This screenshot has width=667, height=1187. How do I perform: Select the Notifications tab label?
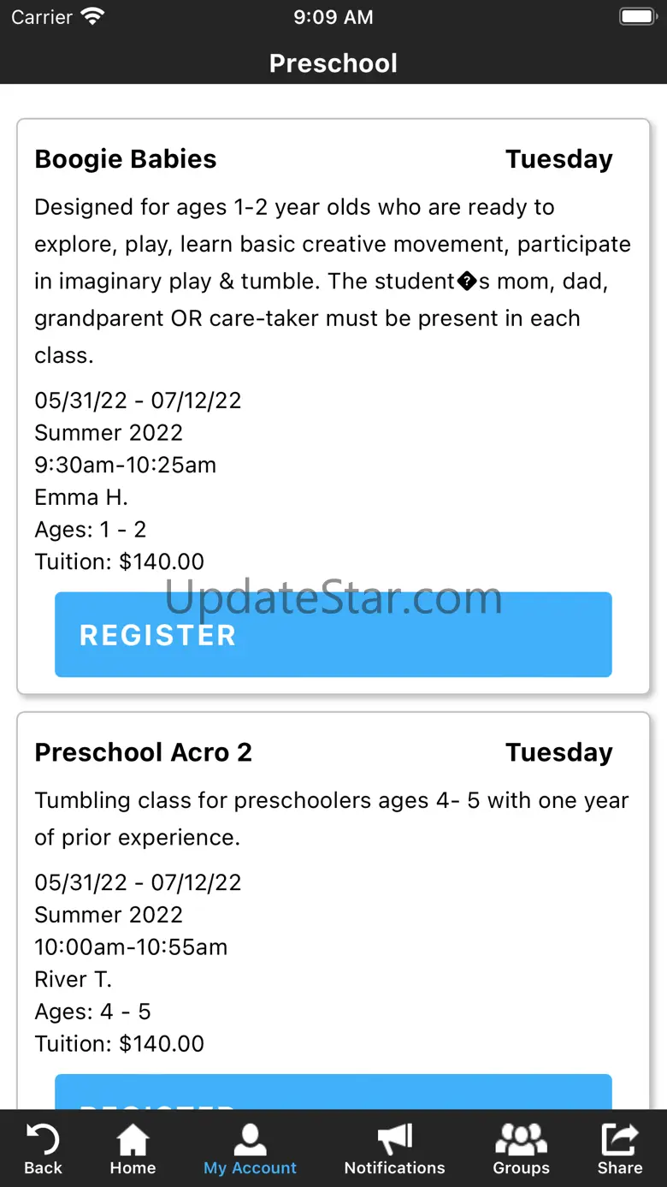click(x=394, y=1168)
